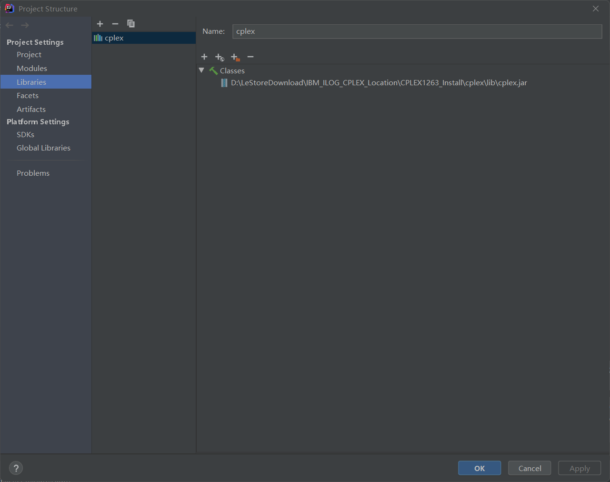610x482 pixels.
Task: Navigate back with the left arrow
Action: 10,25
